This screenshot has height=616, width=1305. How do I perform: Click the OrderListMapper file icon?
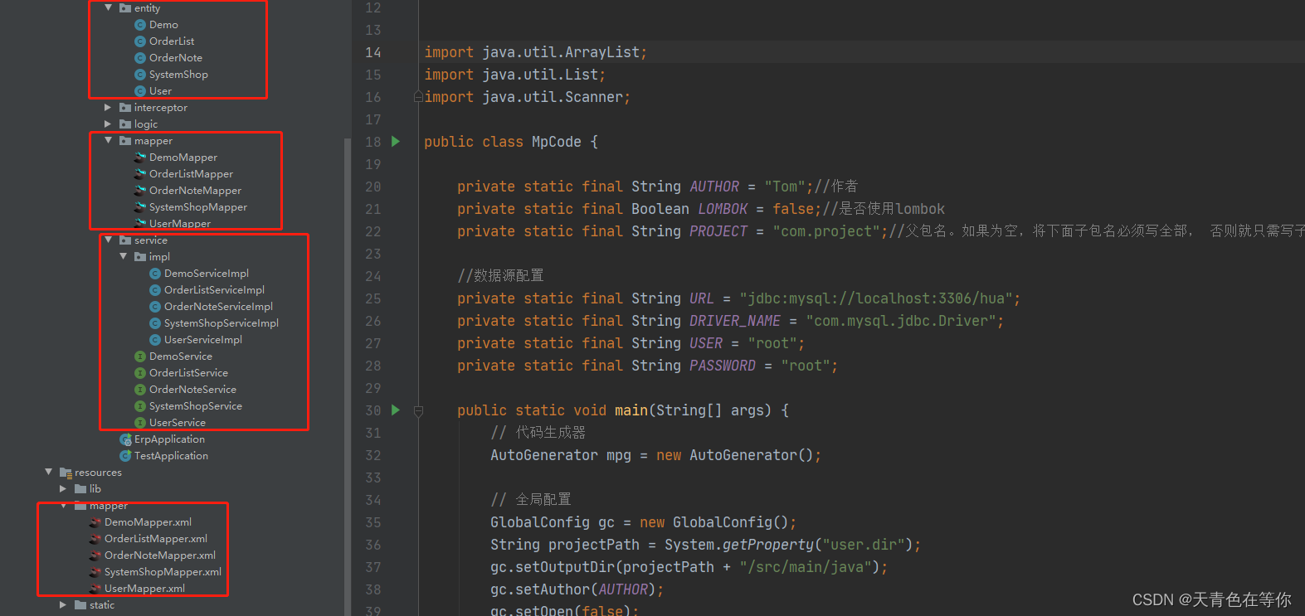[x=140, y=173]
